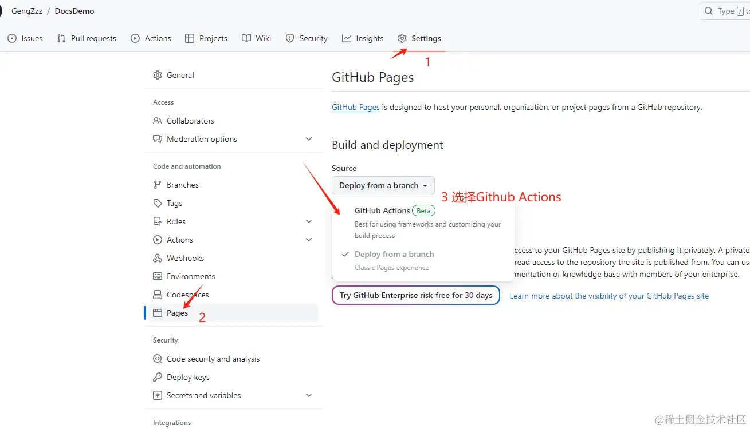Open Environments settings
Image resolution: width=750 pixels, height=429 pixels.
click(x=233, y=276)
